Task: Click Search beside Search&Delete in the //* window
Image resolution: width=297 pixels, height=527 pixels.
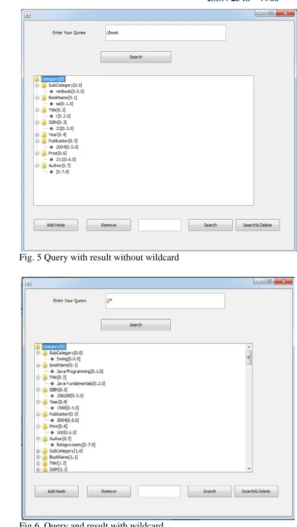Action: pyautogui.click(x=209, y=491)
